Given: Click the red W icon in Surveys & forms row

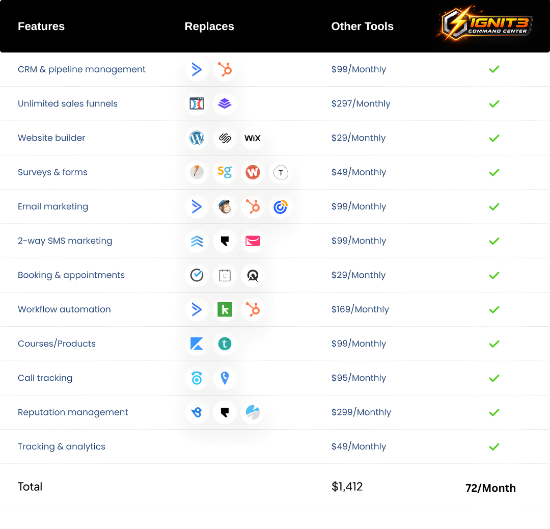Looking at the screenshot, I should (253, 172).
